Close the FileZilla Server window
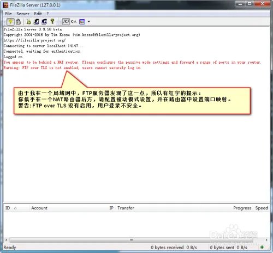Image resolution: width=273 pixels, height=253 pixels. (x=262, y=4)
